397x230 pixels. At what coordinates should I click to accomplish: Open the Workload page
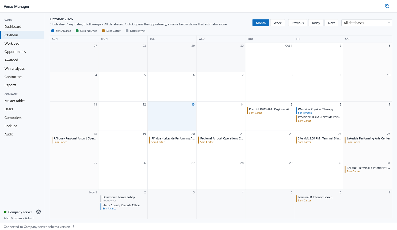pos(22,43)
